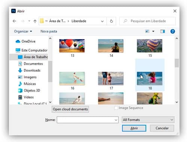Select thumbnail 14 beach person sitting
187x142 pixels.
111,46
